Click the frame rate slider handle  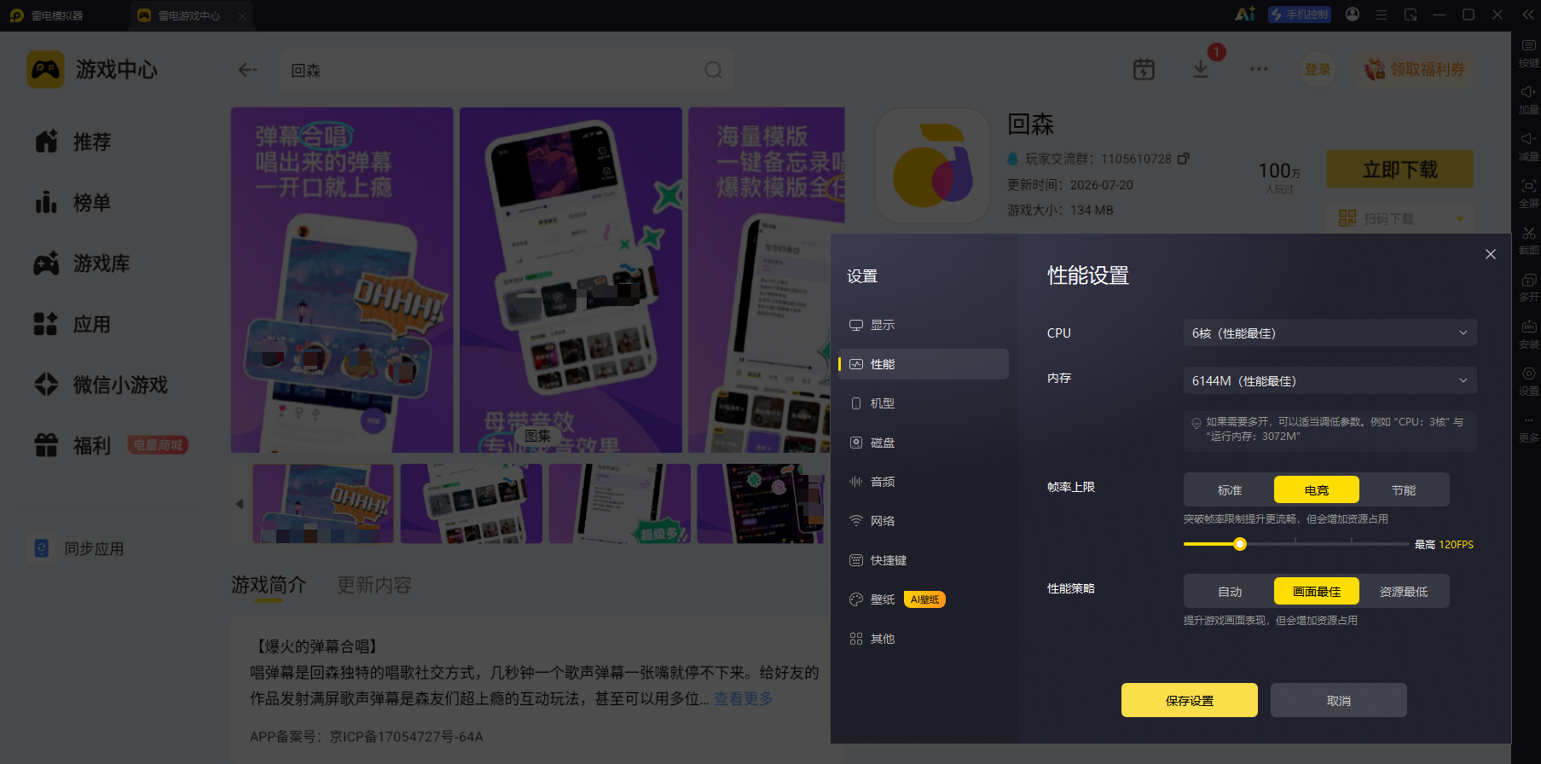pos(1240,544)
